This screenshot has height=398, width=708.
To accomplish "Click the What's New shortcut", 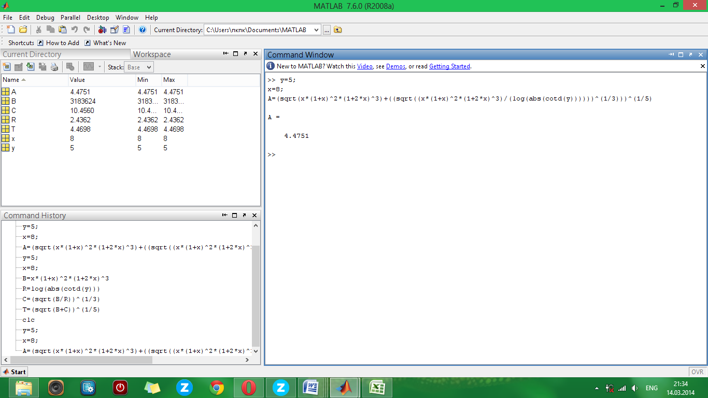I will click(x=105, y=43).
